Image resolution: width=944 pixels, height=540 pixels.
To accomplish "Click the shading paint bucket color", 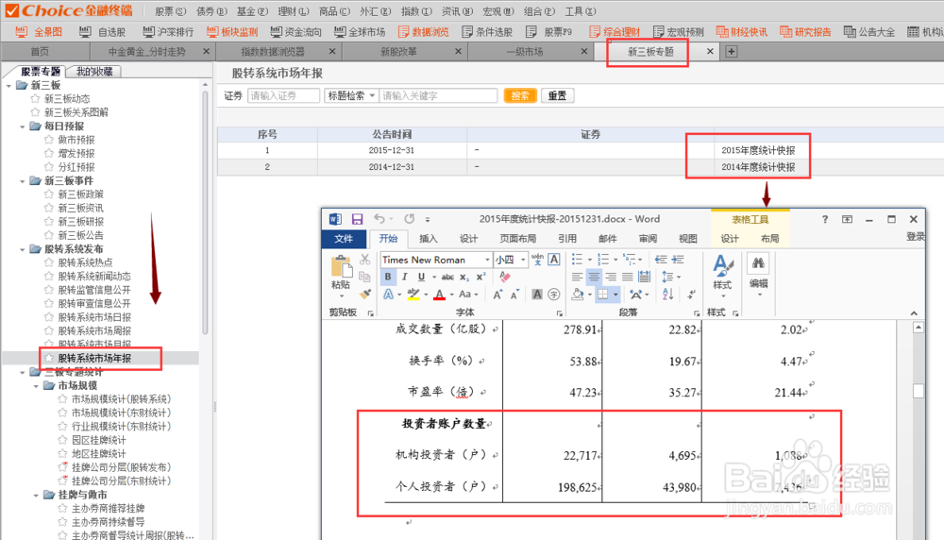I will click(x=578, y=295).
